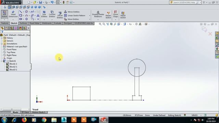219x123 pixels.
Task: Open the Display Style cube icon
Action: [x=125, y=24]
